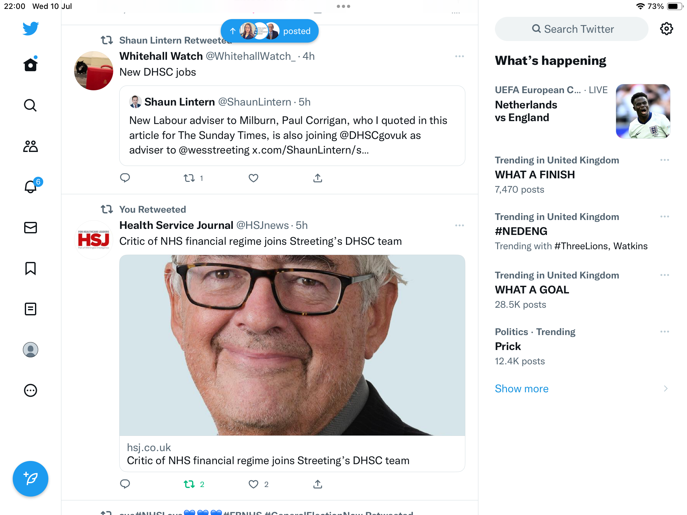The image size is (687, 515).
Task: Like the Whitehall Watch tweet
Action: pyautogui.click(x=253, y=178)
